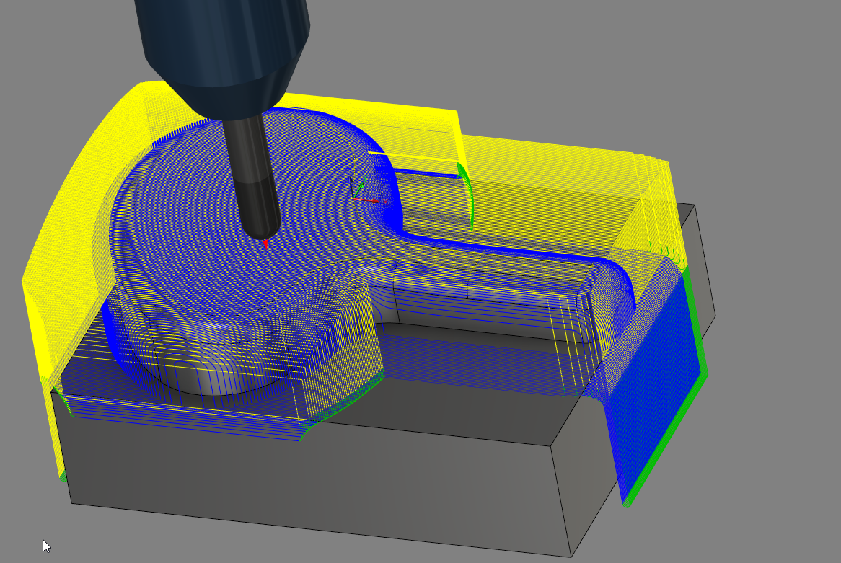Select the WCS origin triad
Viewport: 841px width, 563px height.
[x=353, y=199]
